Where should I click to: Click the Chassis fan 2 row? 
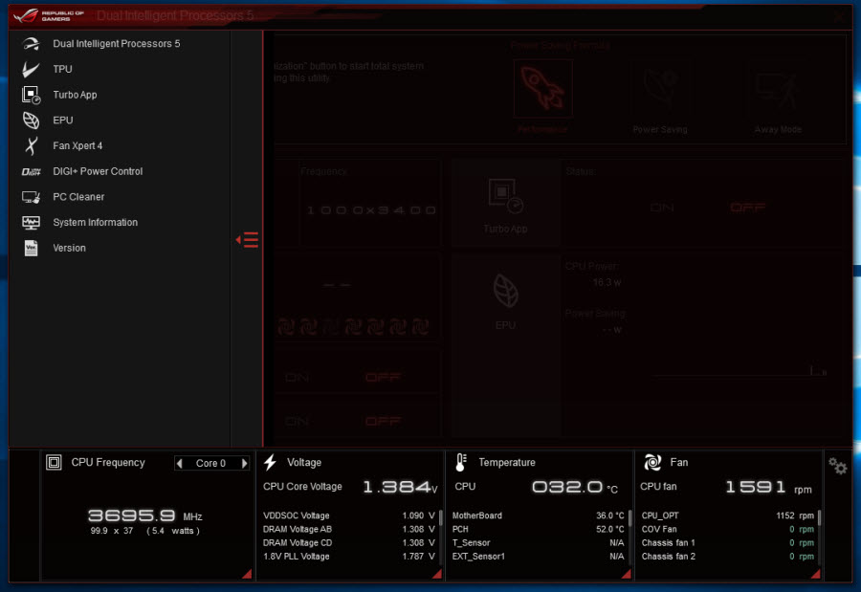pyautogui.click(x=728, y=557)
